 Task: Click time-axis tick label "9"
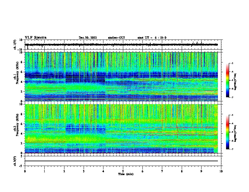(201, 171)
